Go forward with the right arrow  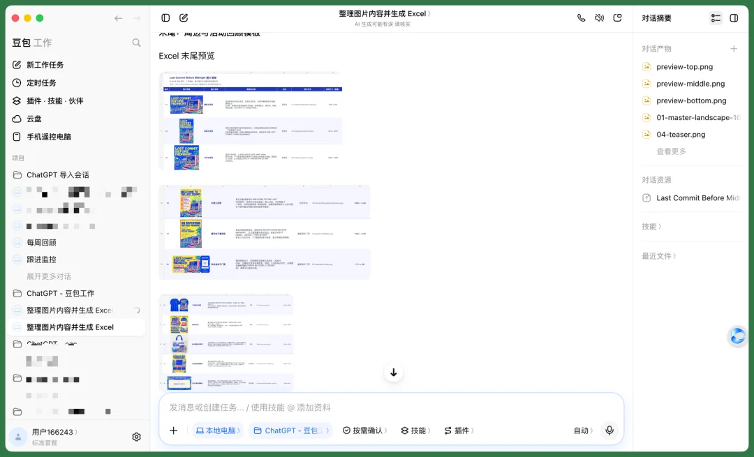coord(137,18)
